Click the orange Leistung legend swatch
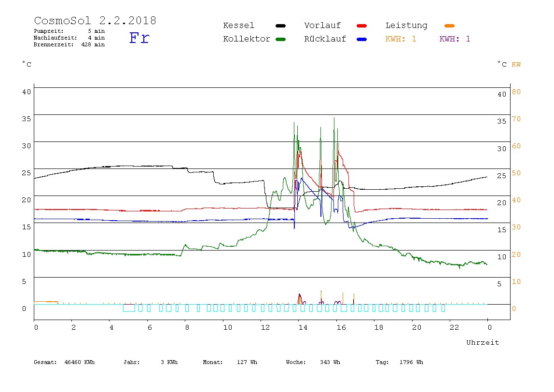This screenshot has height=392, width=554. [449, 26]
